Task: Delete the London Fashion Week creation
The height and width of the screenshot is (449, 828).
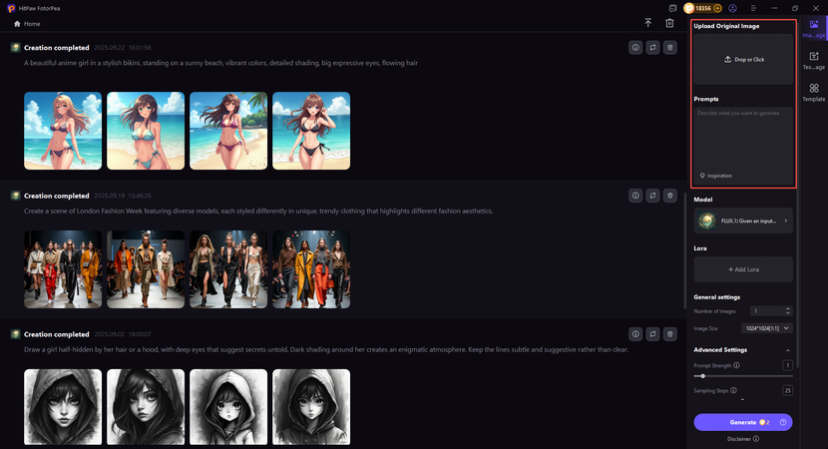Action: (670, 196)
